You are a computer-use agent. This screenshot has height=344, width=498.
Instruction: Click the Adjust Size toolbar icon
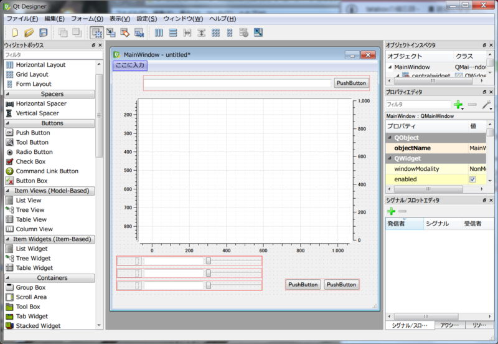pyautogui.click(x=258, y=32)
